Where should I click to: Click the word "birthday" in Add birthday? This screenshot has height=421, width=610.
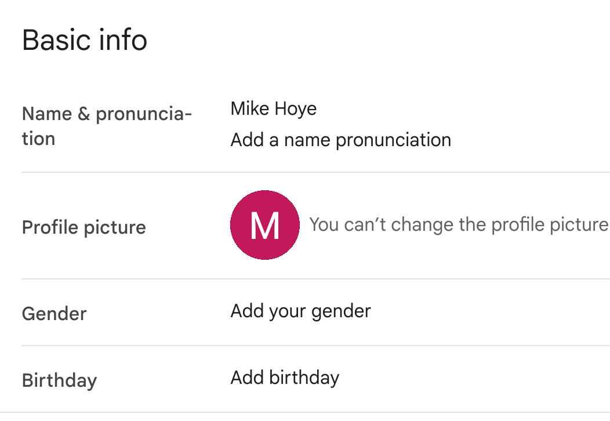pyautogui.click(x=304, y=378)
